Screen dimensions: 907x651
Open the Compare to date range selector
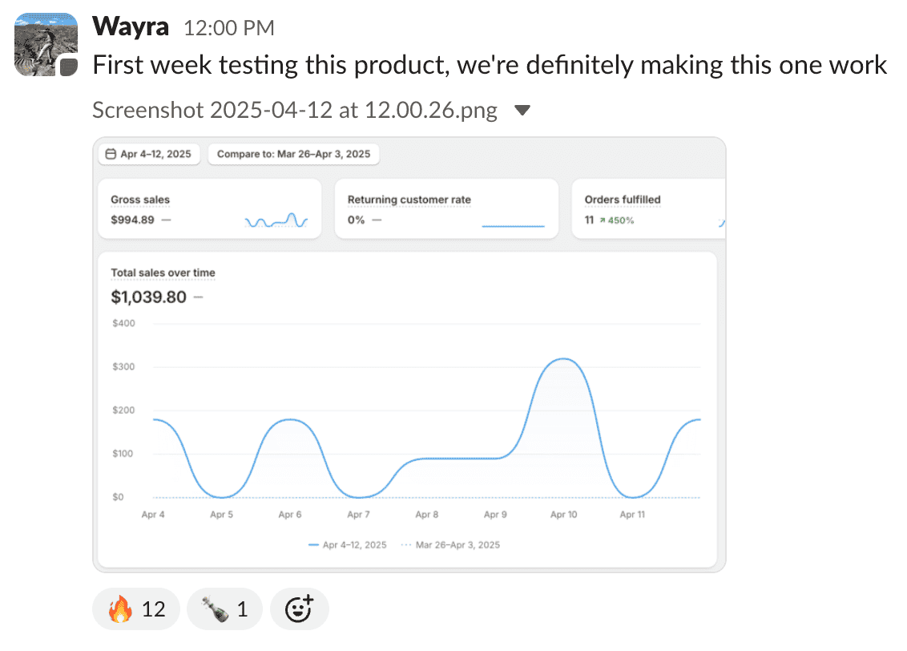tap(293, 154)
